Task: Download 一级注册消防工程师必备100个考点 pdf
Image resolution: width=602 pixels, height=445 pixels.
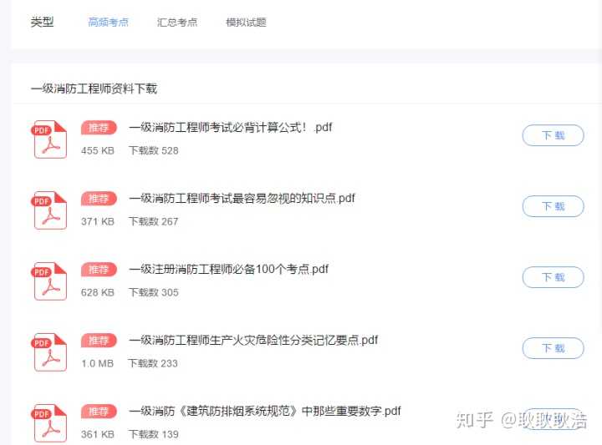Action: pos(553,277)
